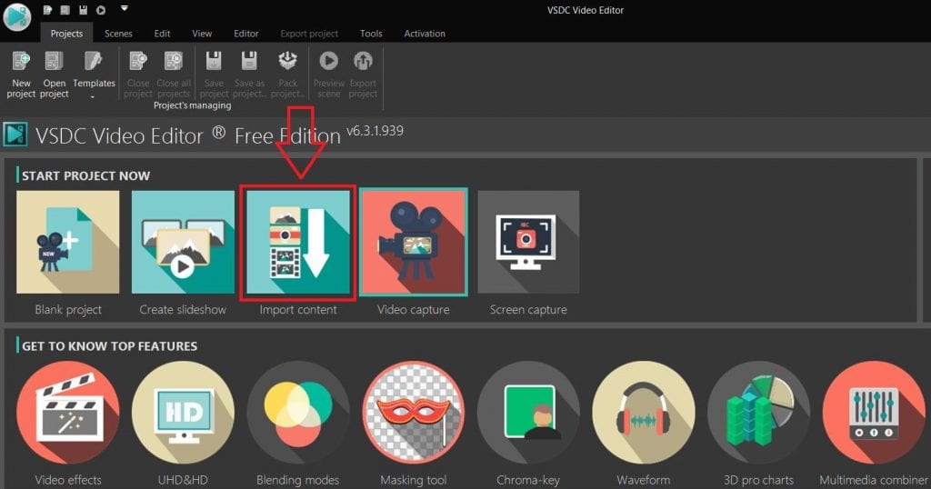The image size is (931, 489).
Task: Open the Chroma-key feature icon
Action: tap(528, 413)
